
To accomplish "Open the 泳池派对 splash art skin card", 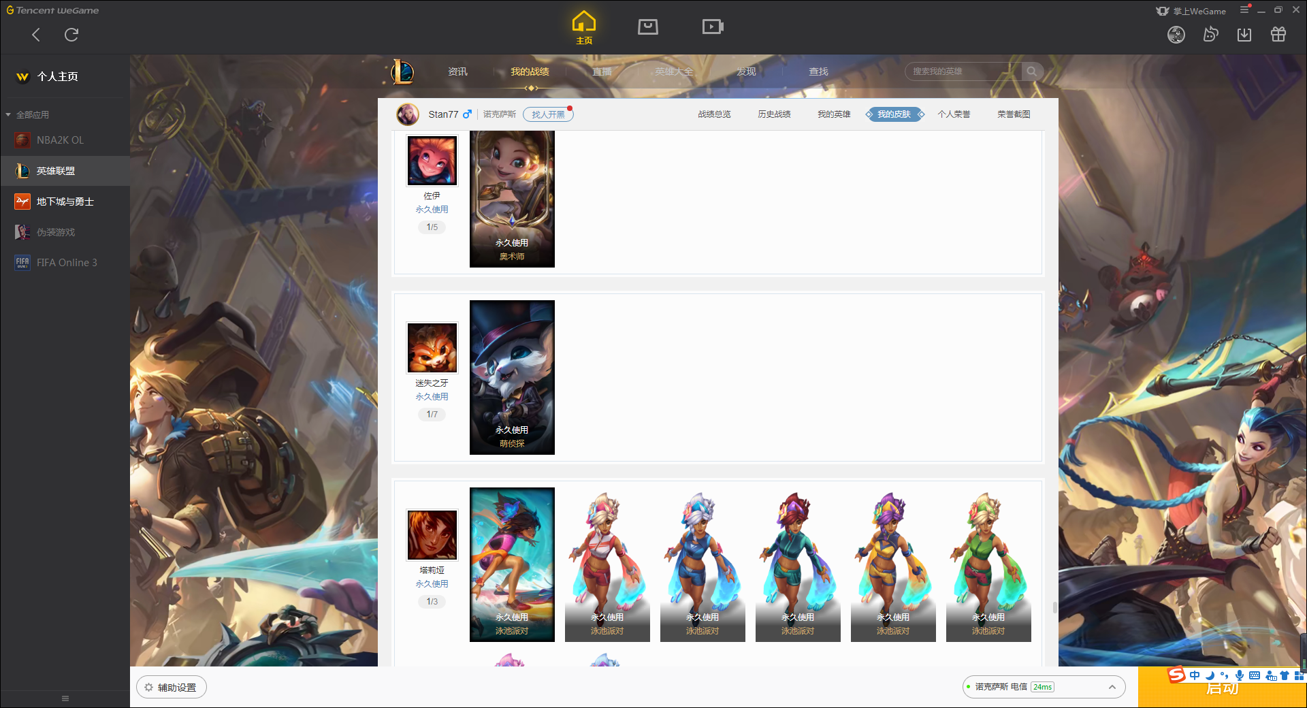I will 512,564.
